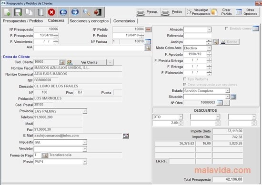This screenshot has width=262, height=185.
Task: Go to previous record with left arrow
Action: 63,12
